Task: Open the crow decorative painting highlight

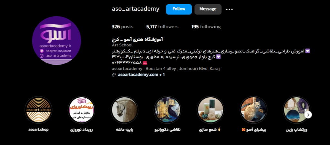Action: pos(167,110)
